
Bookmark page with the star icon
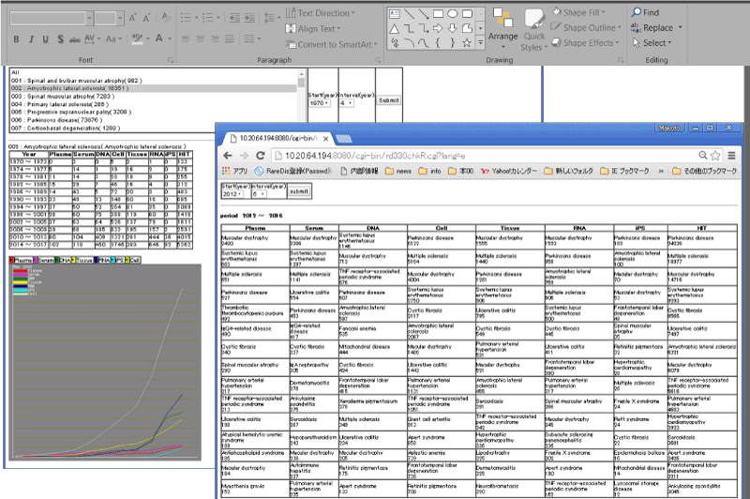[x=717, y=156]
